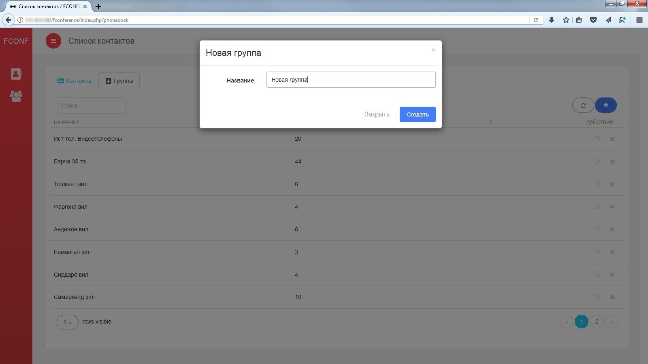Click the browser back arrow button
This screenshot has width=648, height=364.
(x=8, y=20)
